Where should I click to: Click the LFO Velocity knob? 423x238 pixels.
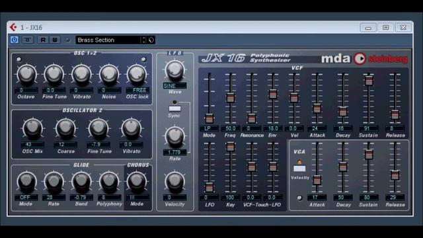pos(174,182)
